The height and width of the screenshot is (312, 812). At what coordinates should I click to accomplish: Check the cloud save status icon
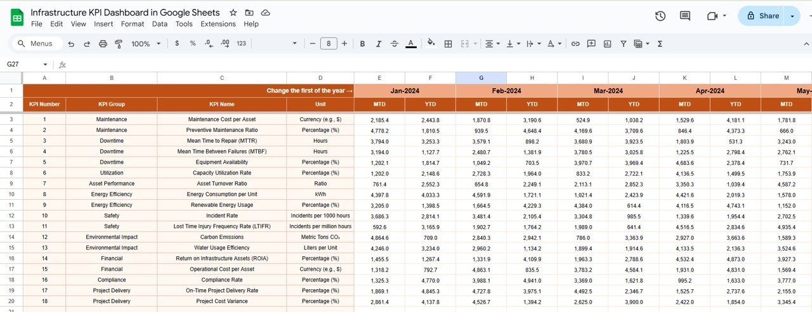click(x=266, y=13)
